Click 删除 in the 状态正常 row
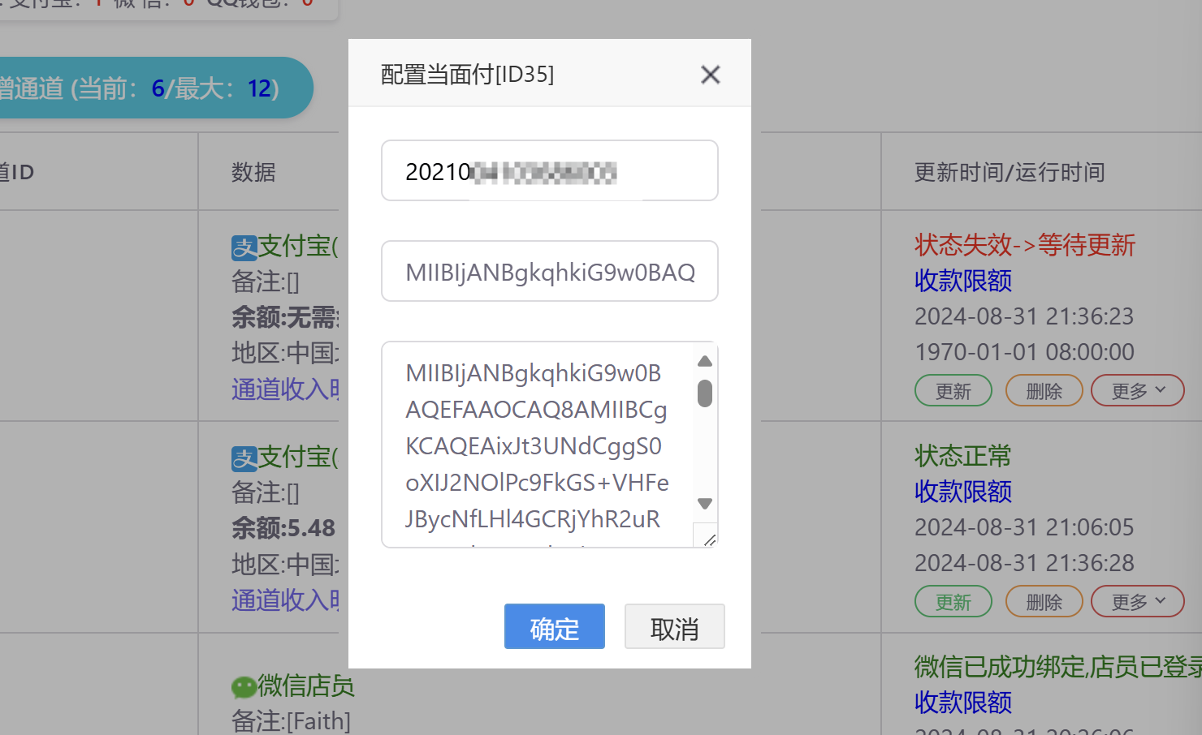 (x=1044, y=601)
